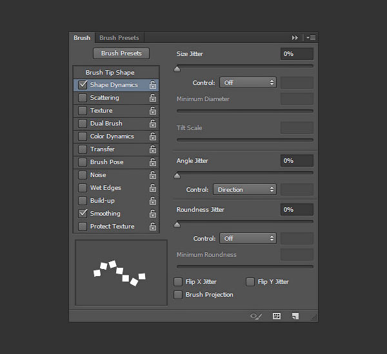Open the Angle Jitter Direction dropdown
Viewport: 387px width, 354px height.
(x=244, y=189)
